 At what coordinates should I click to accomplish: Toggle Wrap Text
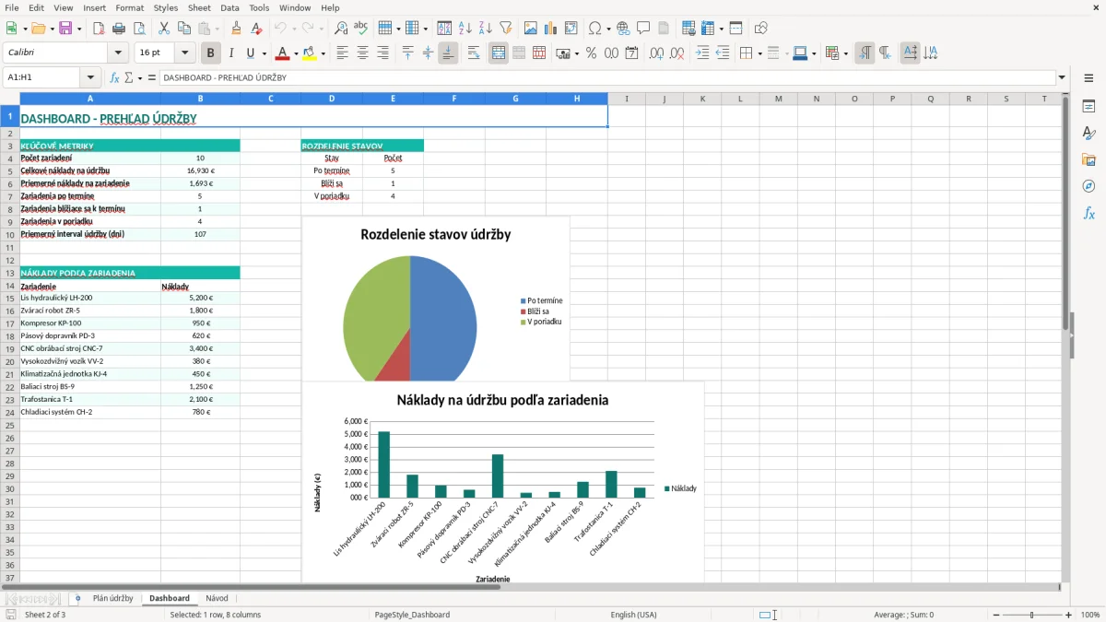click(x=474, y=53)
